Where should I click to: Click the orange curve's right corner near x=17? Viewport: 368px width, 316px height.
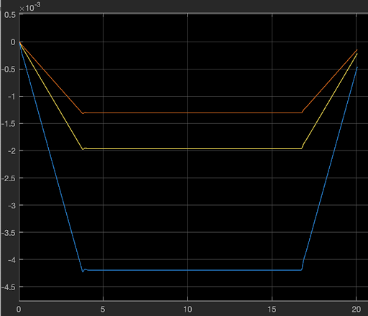pyautogui.click(x=302, y=112)
